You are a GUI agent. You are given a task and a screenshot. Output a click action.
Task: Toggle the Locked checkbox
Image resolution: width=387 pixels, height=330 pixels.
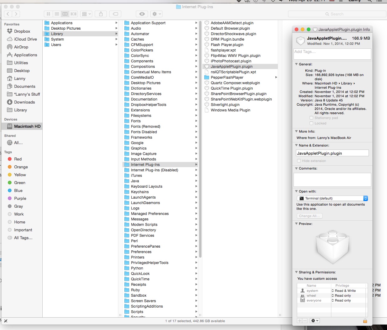[311, 123]
